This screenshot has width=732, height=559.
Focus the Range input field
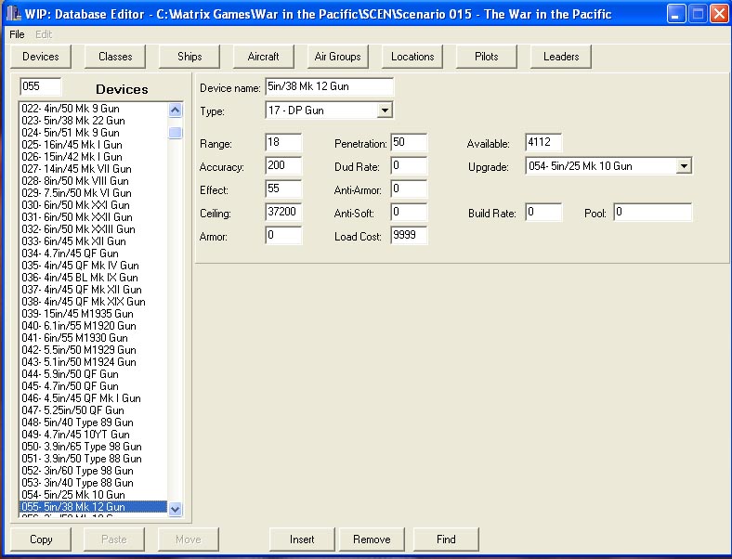[283, 143]
